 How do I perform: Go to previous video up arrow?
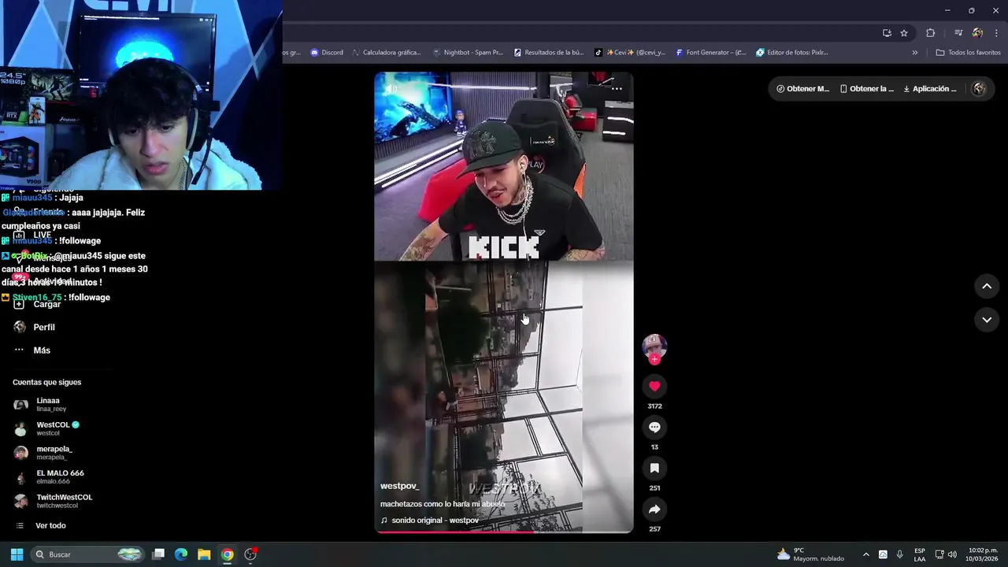[987, 287]
